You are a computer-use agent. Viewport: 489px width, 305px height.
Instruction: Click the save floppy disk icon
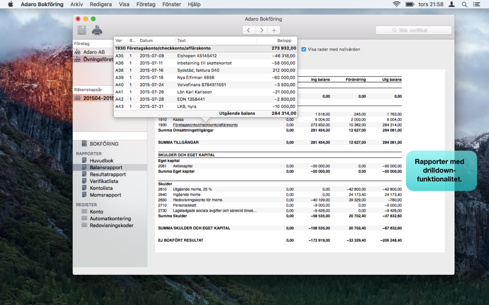82,30
